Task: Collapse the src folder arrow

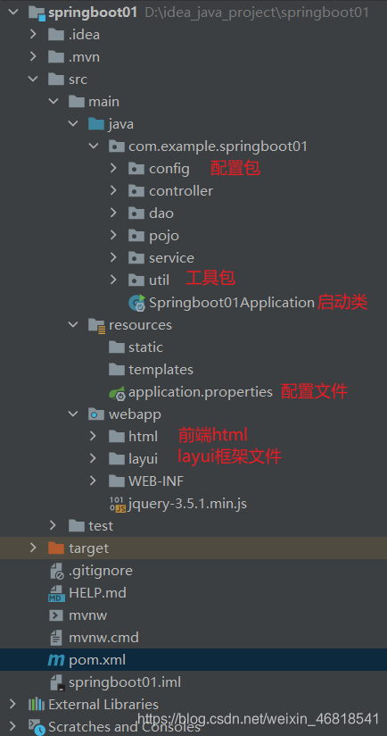Action: [33, 79]
